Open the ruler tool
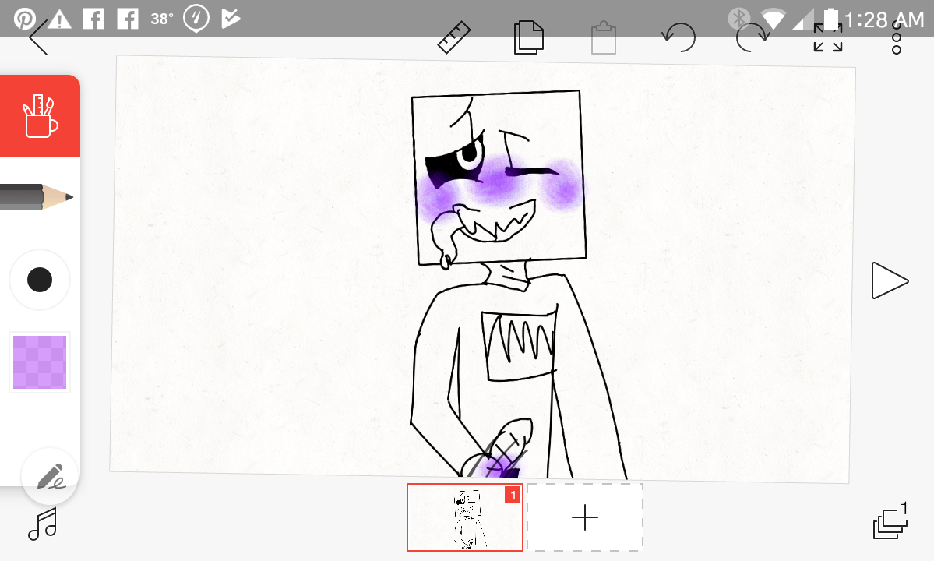934x561 pixels. pos(454,37)
